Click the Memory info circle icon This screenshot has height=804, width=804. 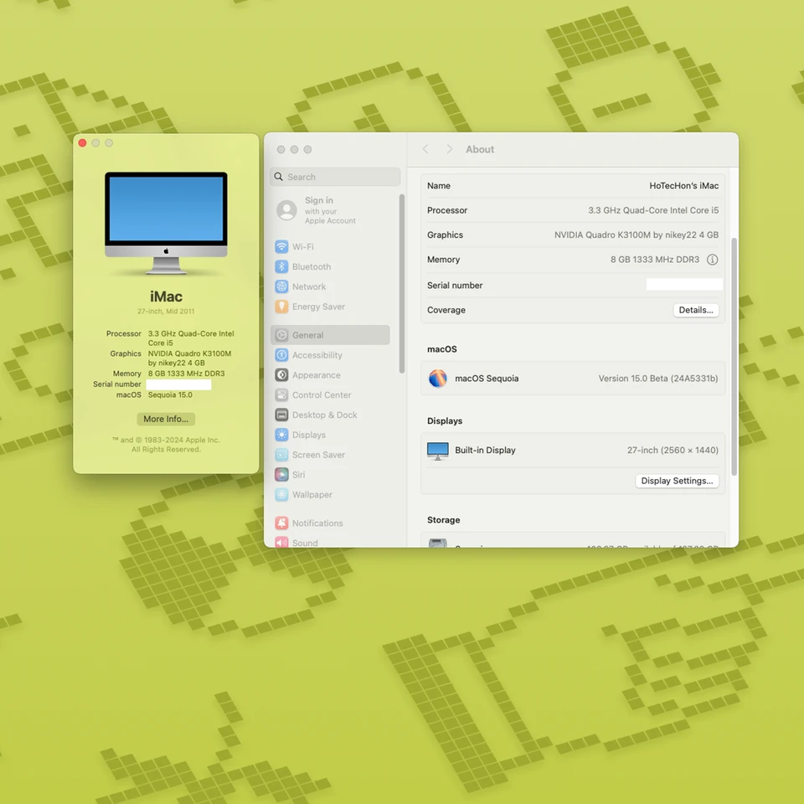[x=712, y=260]
